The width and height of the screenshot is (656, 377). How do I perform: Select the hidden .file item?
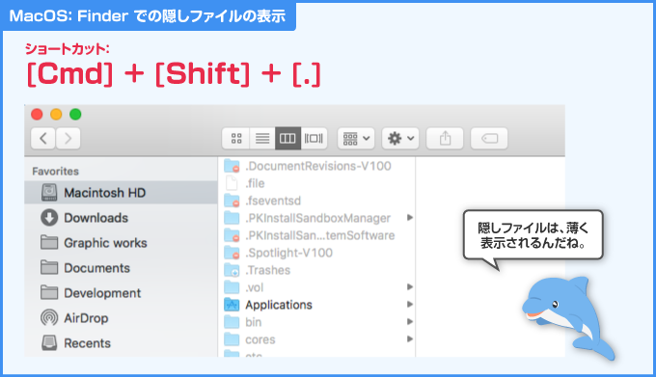click(316, 183)
